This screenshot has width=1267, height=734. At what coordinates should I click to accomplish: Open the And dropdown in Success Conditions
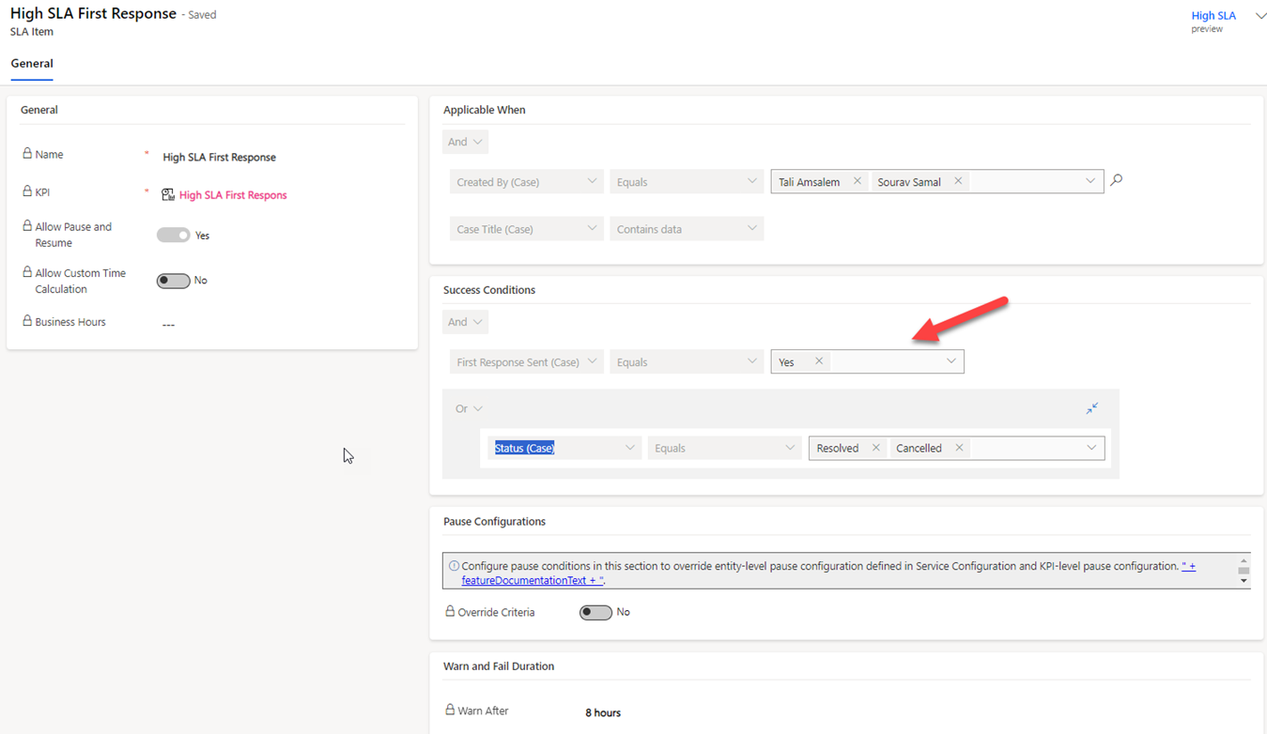[465, 322]
